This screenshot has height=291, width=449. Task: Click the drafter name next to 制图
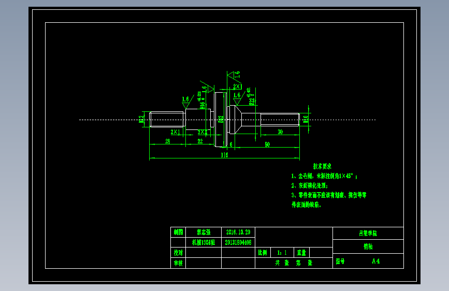pos(204,232)
